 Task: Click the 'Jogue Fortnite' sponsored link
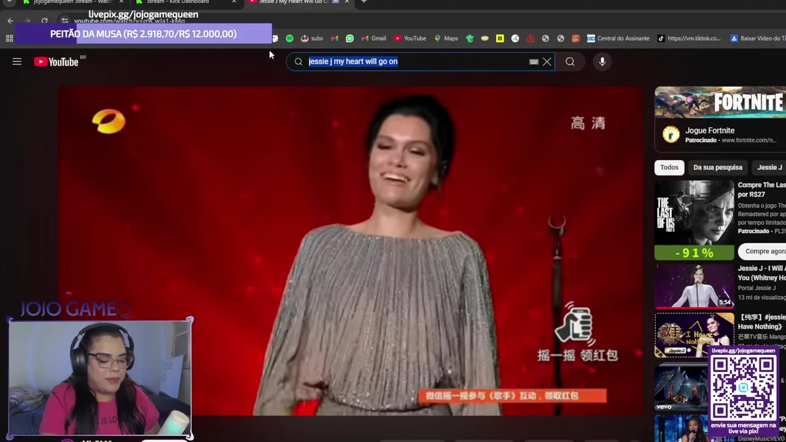click(710, 130)
